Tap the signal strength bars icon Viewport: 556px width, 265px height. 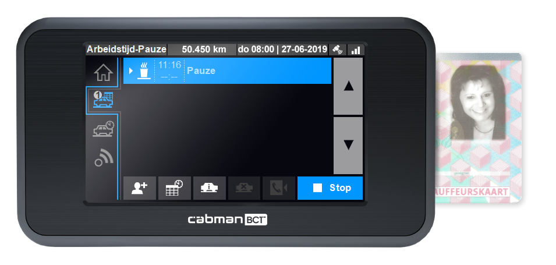click(x=355, y=50)
